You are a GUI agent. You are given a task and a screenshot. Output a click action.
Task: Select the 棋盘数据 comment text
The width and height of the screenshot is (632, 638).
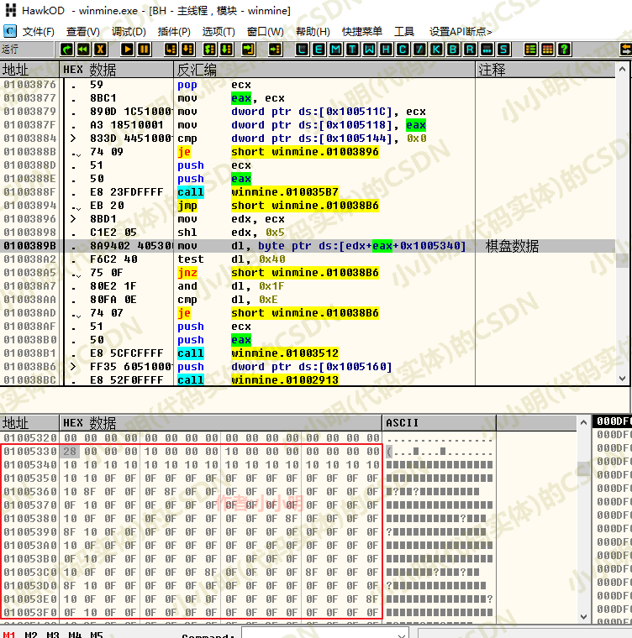pyautogui.click(x=512, y=246)
